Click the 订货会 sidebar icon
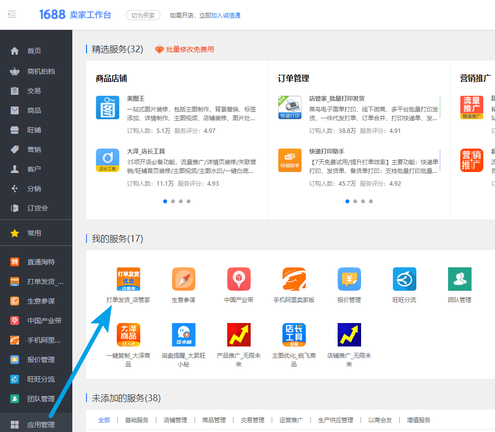The image size is (495, 432). point(15,208)
